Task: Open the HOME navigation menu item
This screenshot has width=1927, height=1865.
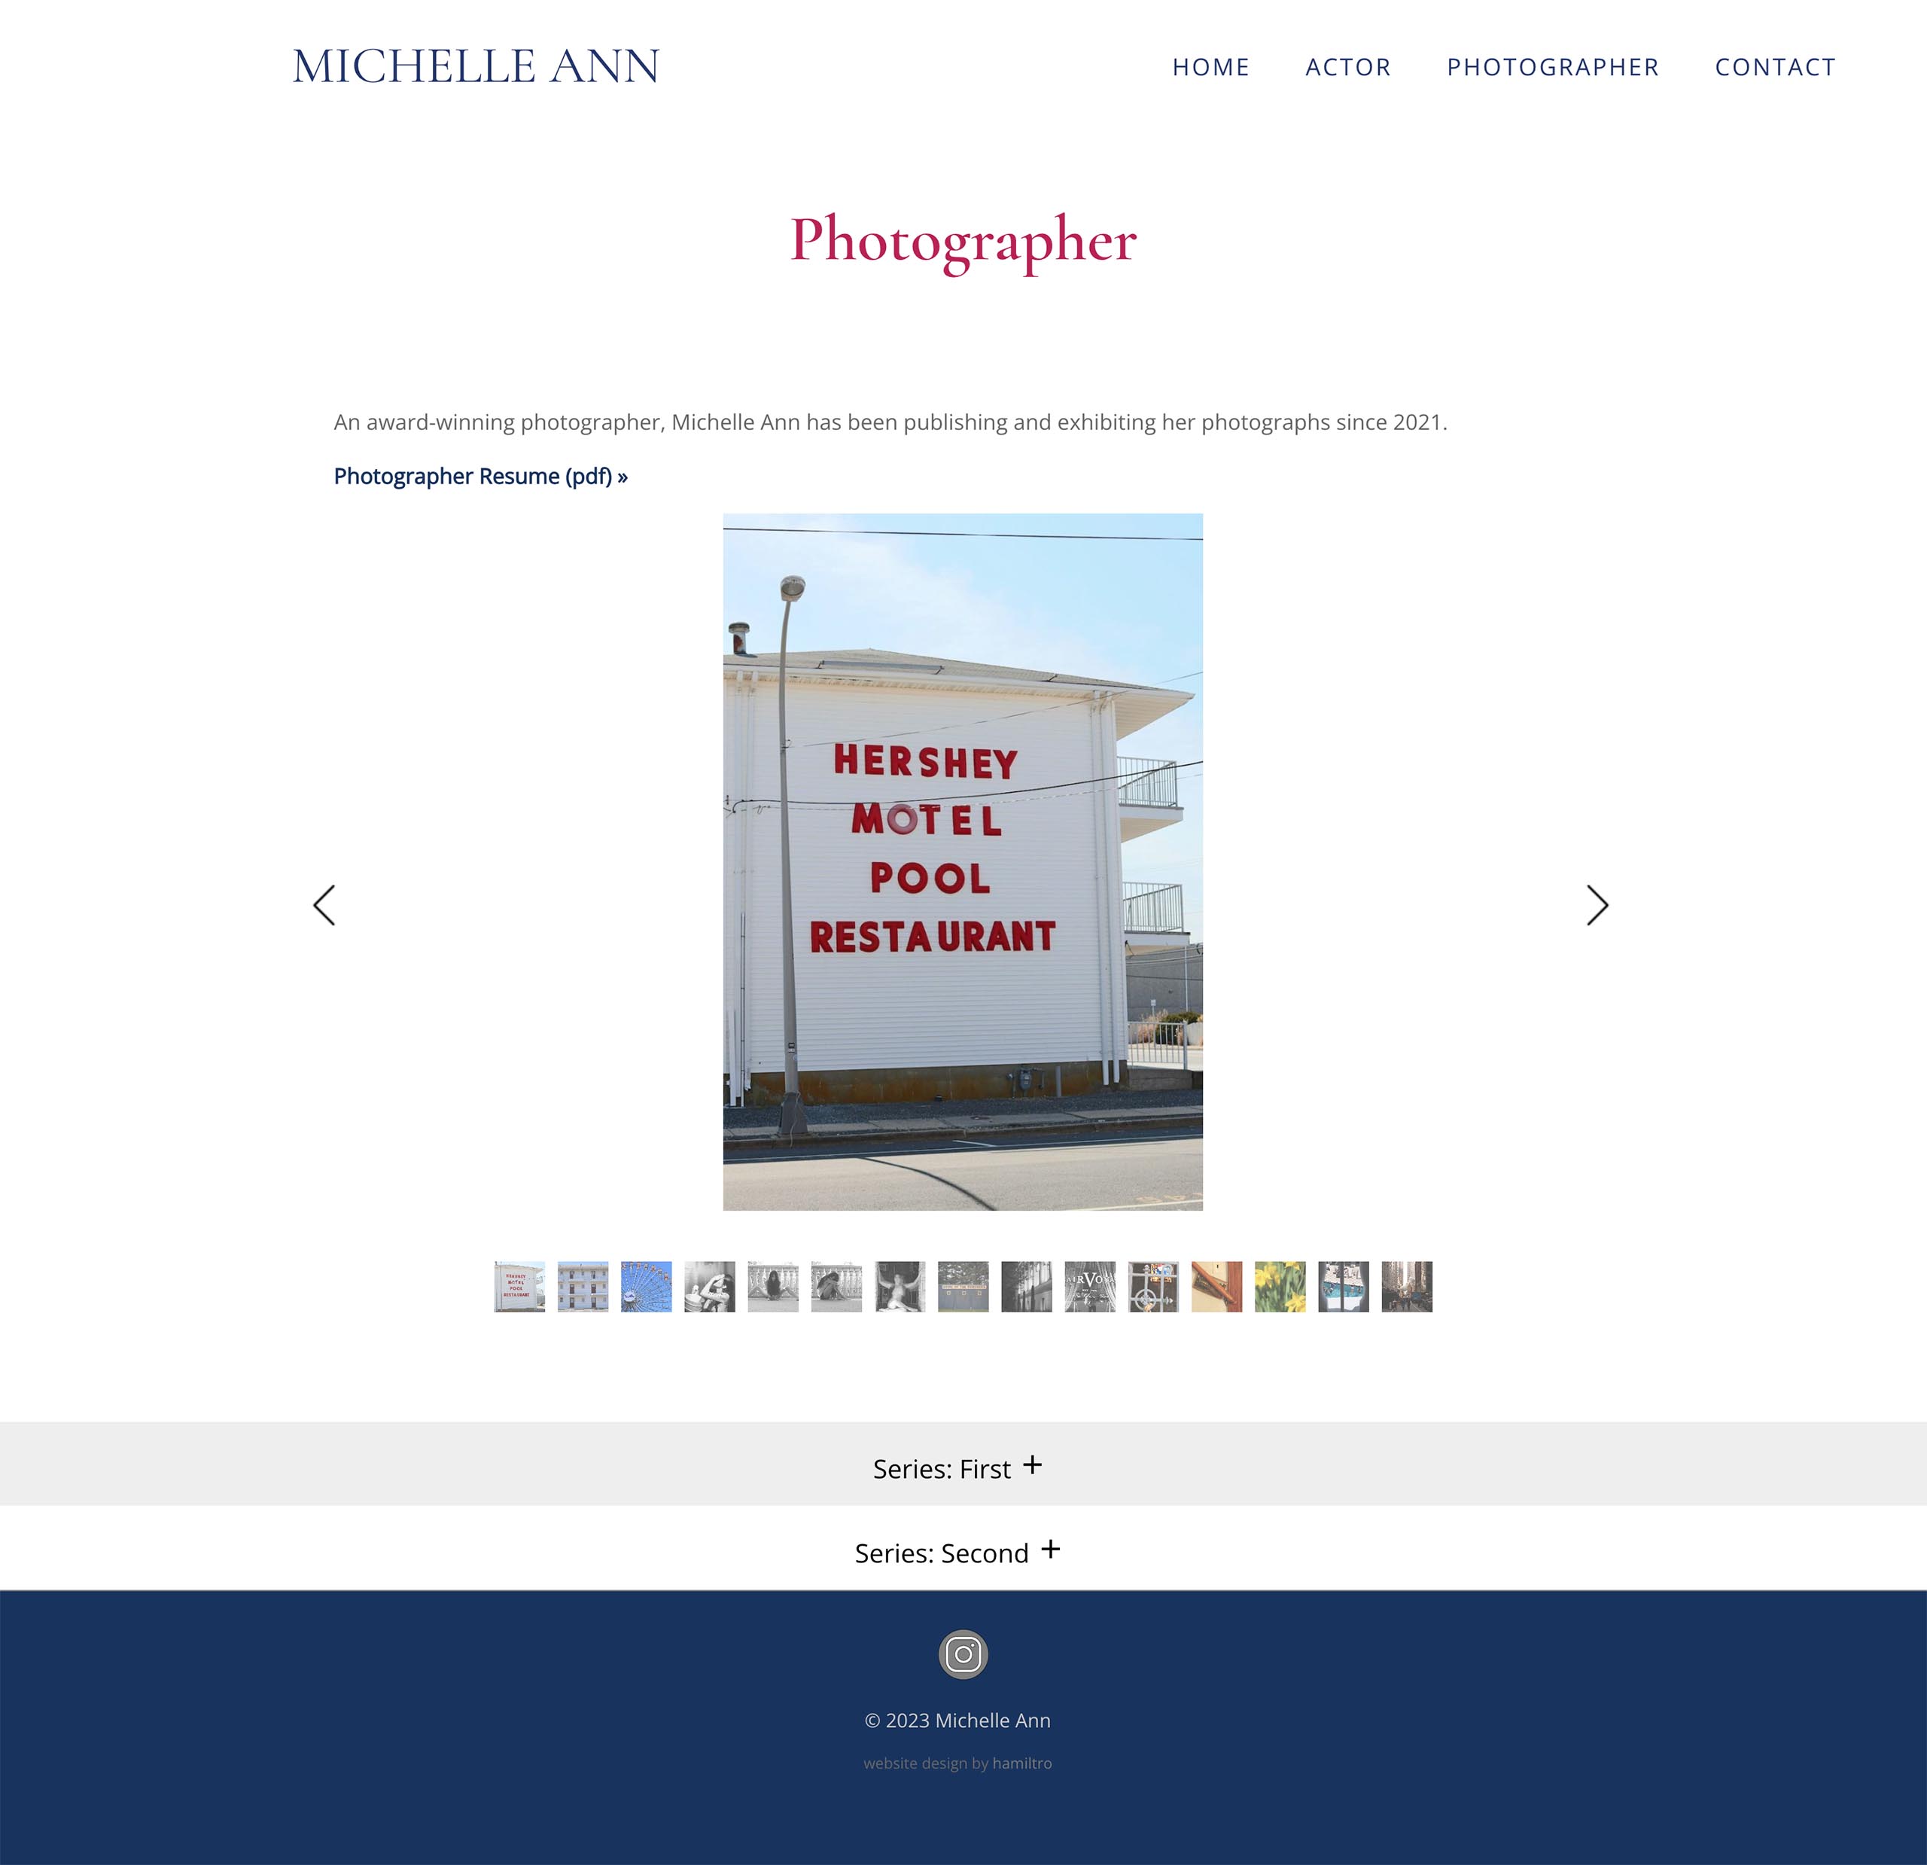Action: coord(1210,67)
